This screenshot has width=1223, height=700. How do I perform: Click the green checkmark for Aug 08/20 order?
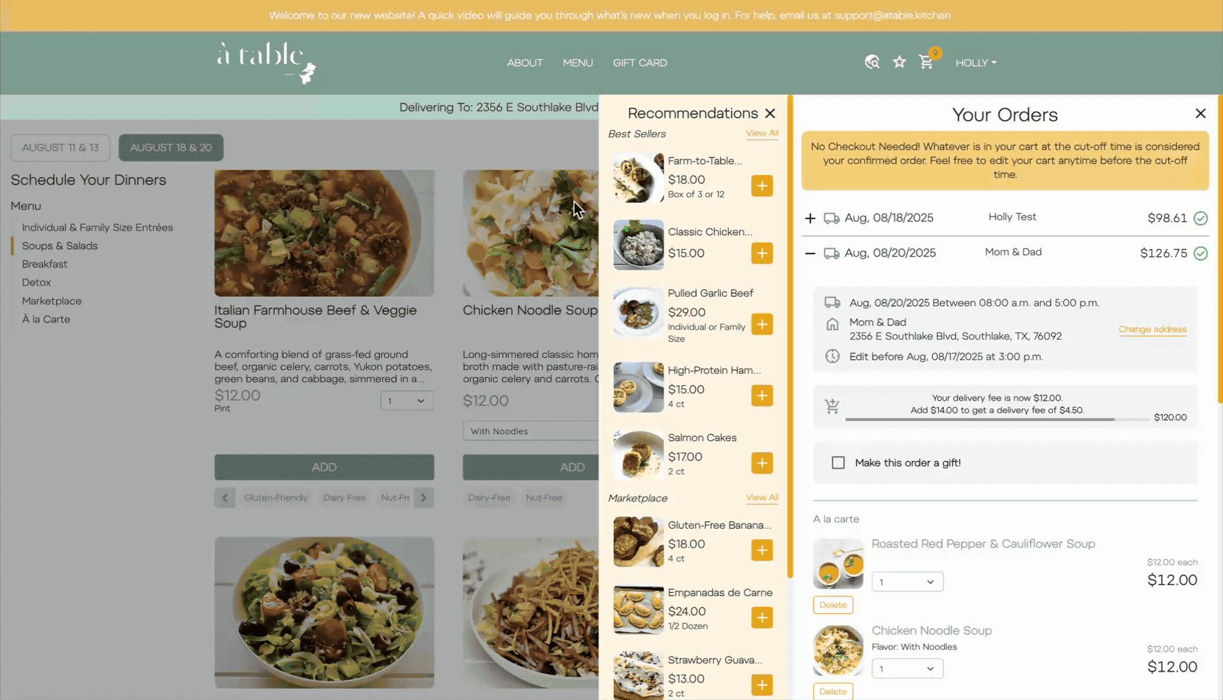(1200, 253)
